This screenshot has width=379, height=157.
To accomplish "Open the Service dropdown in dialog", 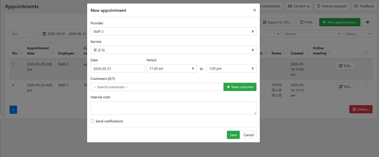I will [174, 50].
